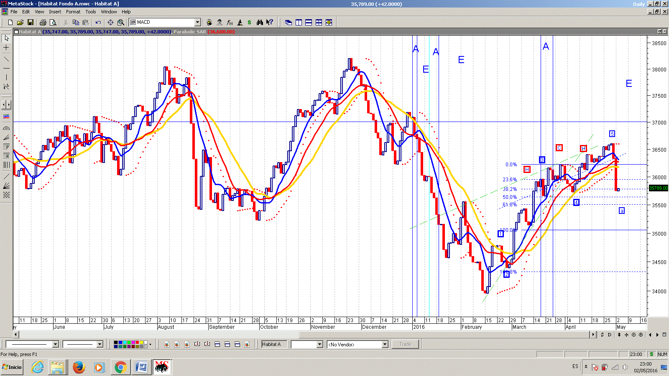The width and height of the screenshot is (669, 376).
Task: Click the zoom magnifier icon next to crosshair
Action: (x=121, y=22)
